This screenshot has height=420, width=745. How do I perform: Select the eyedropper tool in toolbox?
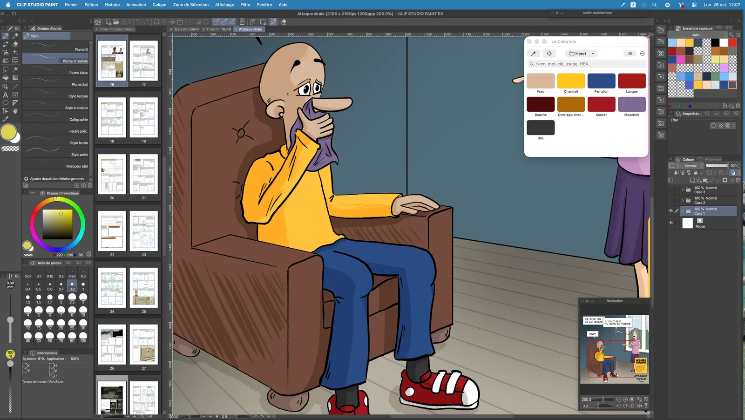click(x=6, y=119)
